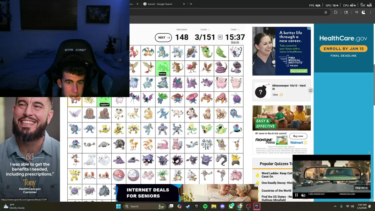
Task: Open the taskbar weather widget
Action: coord(14,206)
